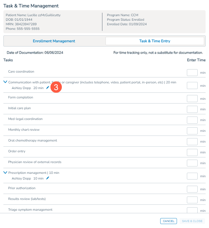
Task: Collapse the Communication with patient task row
Action: [5, 82]
